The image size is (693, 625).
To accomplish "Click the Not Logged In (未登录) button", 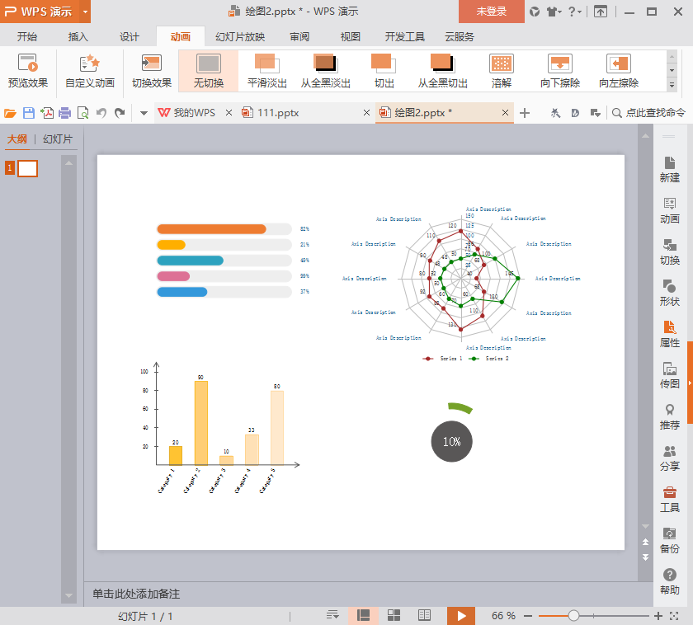I will point(492,12).
